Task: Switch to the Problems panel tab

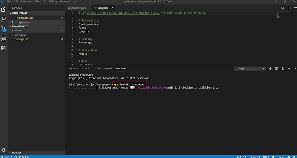Action: pyautogui.click(x=74, y=69)
